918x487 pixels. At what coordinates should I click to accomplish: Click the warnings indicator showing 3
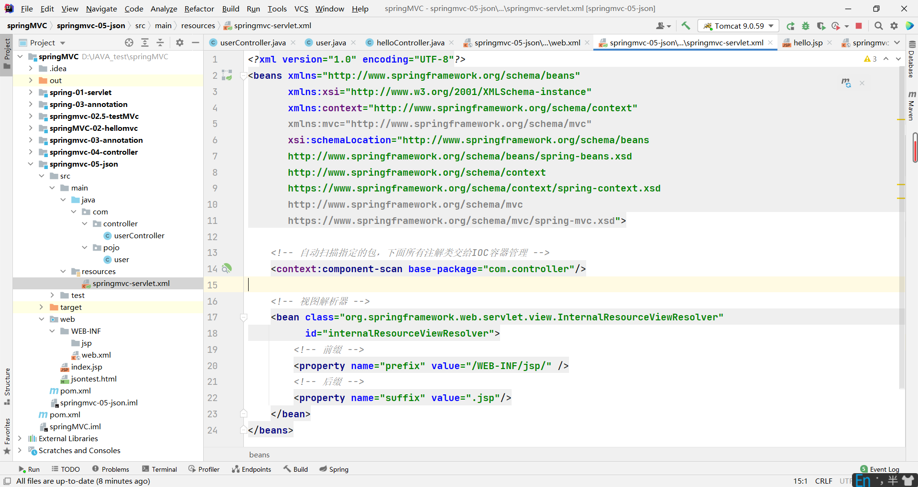[870, 59]
